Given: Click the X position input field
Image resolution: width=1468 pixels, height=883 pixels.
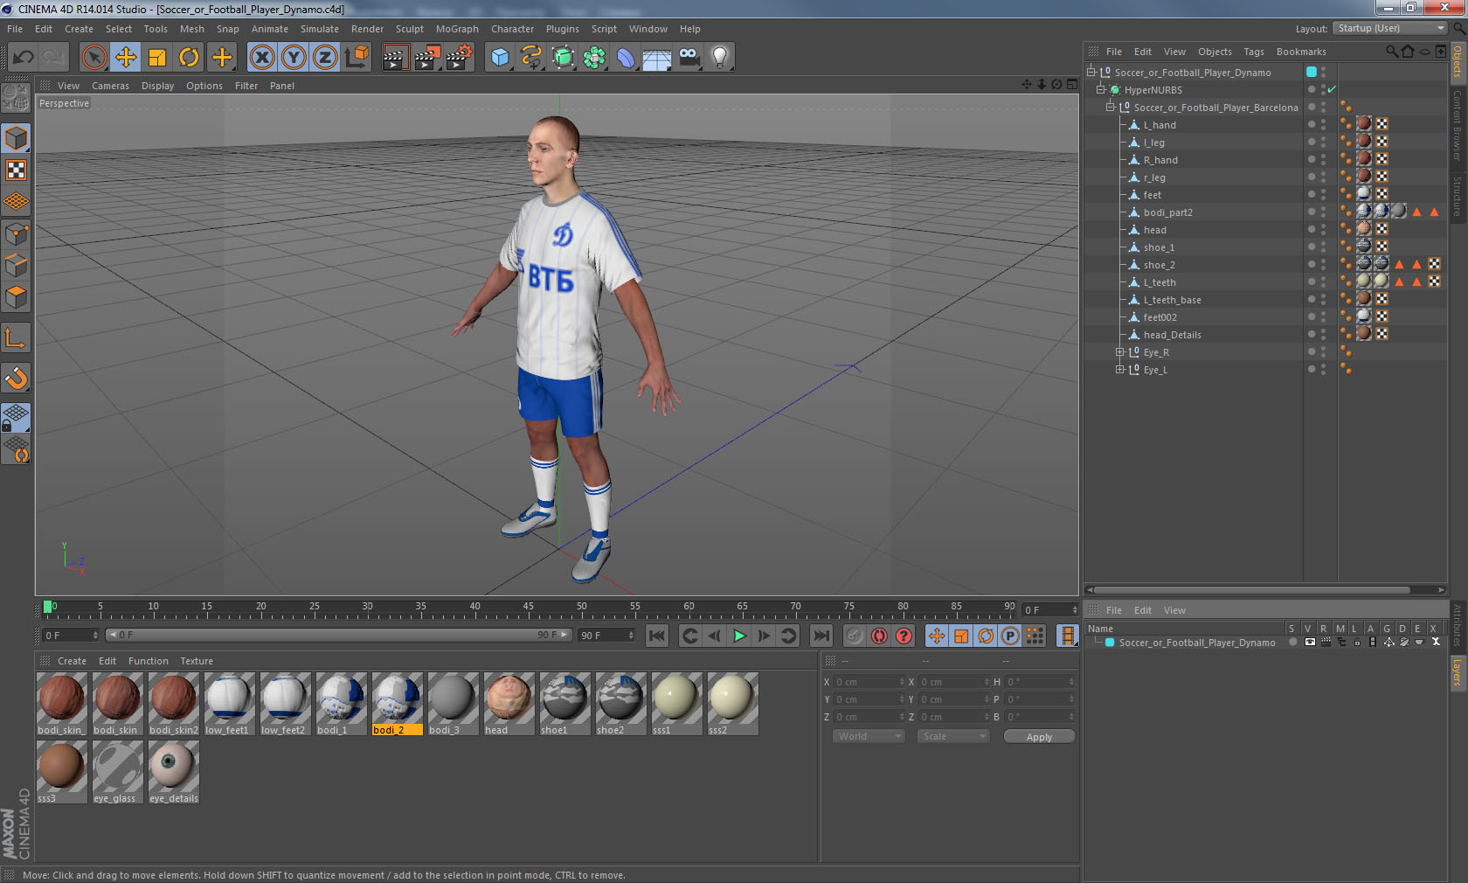Looking at the screenshot, I should coord(869,682).
